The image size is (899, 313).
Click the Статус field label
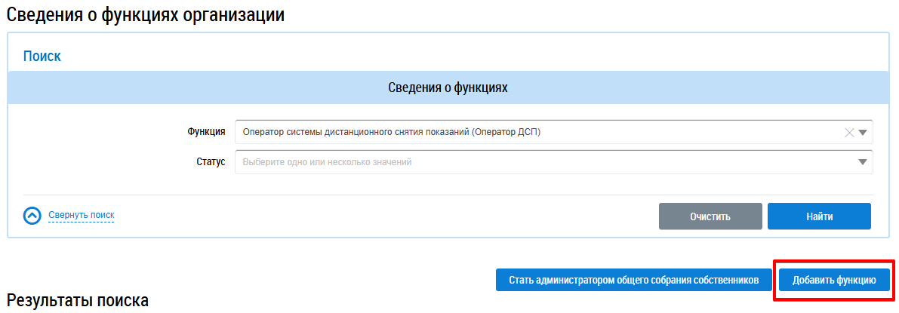211,162
